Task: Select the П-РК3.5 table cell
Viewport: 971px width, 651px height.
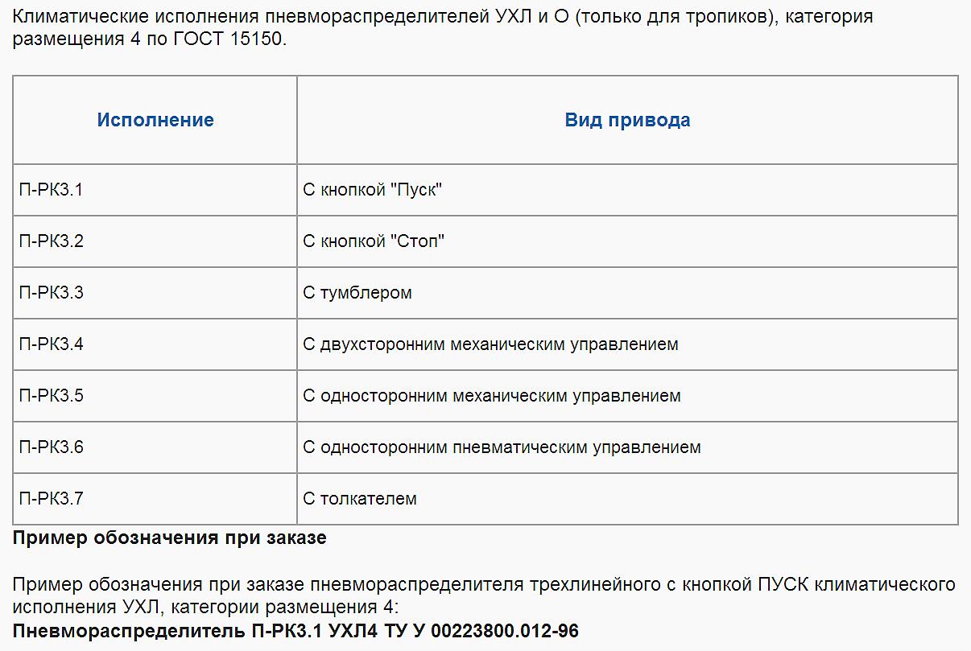Action: click(x=155, y=396)
